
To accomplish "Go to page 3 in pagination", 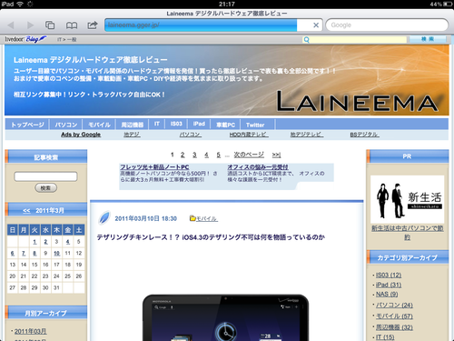I will 194,155.
